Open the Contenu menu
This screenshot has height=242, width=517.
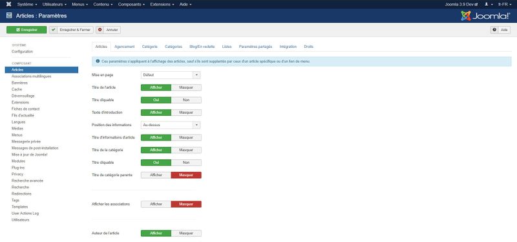103,5
